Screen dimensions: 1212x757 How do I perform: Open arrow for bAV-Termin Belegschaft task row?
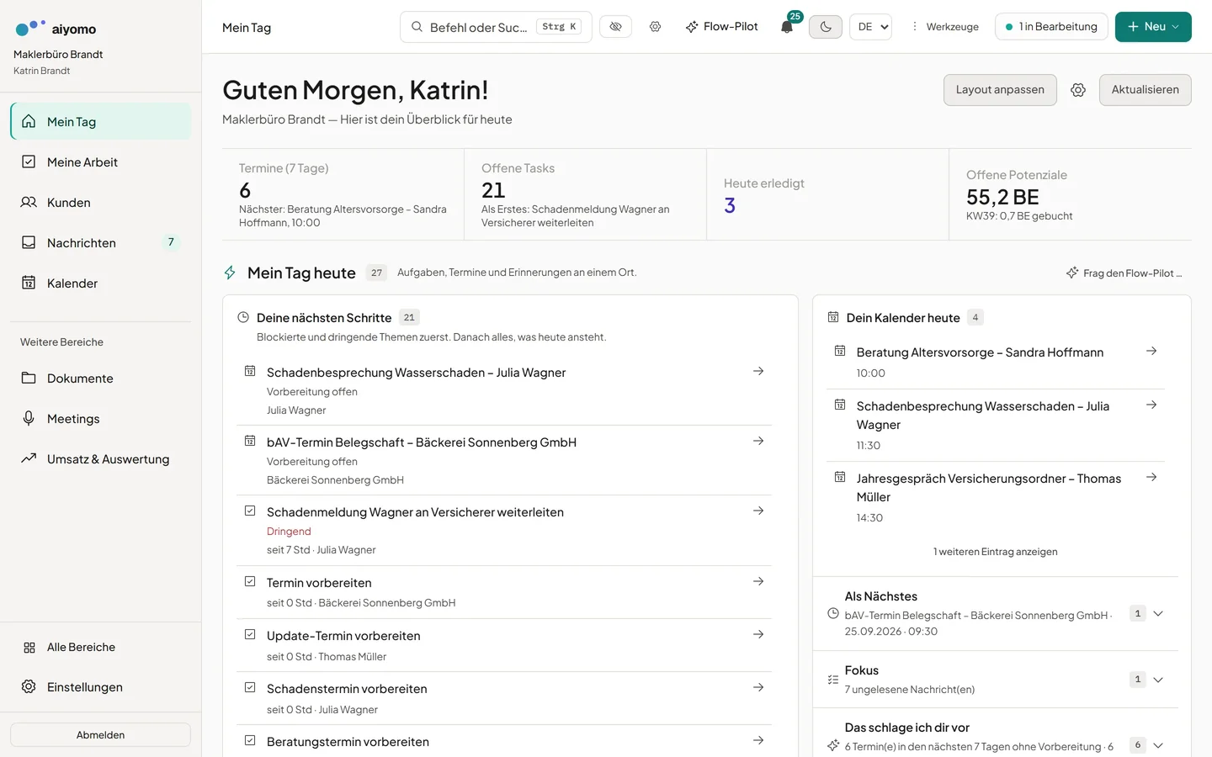[x=758, y=441]
